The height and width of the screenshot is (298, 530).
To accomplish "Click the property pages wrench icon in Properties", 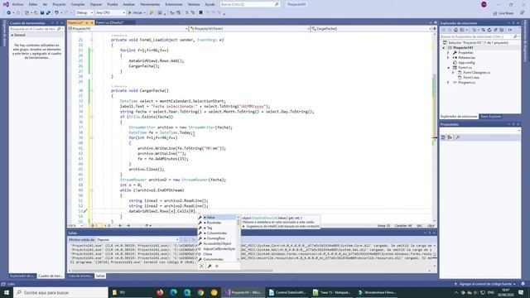I will pyautogui.click(x=458, y=137).
